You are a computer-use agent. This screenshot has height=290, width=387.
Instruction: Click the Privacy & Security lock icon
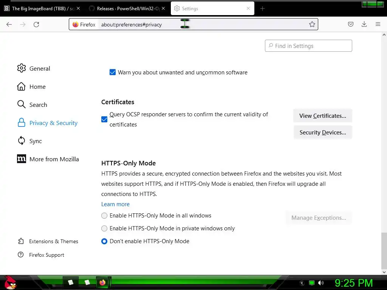(22, 123)
